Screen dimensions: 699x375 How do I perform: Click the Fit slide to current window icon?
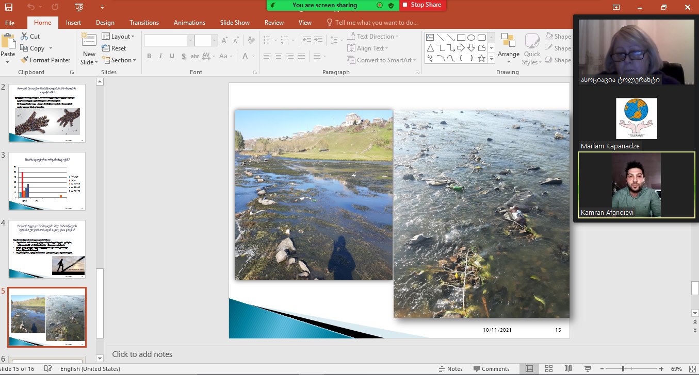click(x=692, y=369)
